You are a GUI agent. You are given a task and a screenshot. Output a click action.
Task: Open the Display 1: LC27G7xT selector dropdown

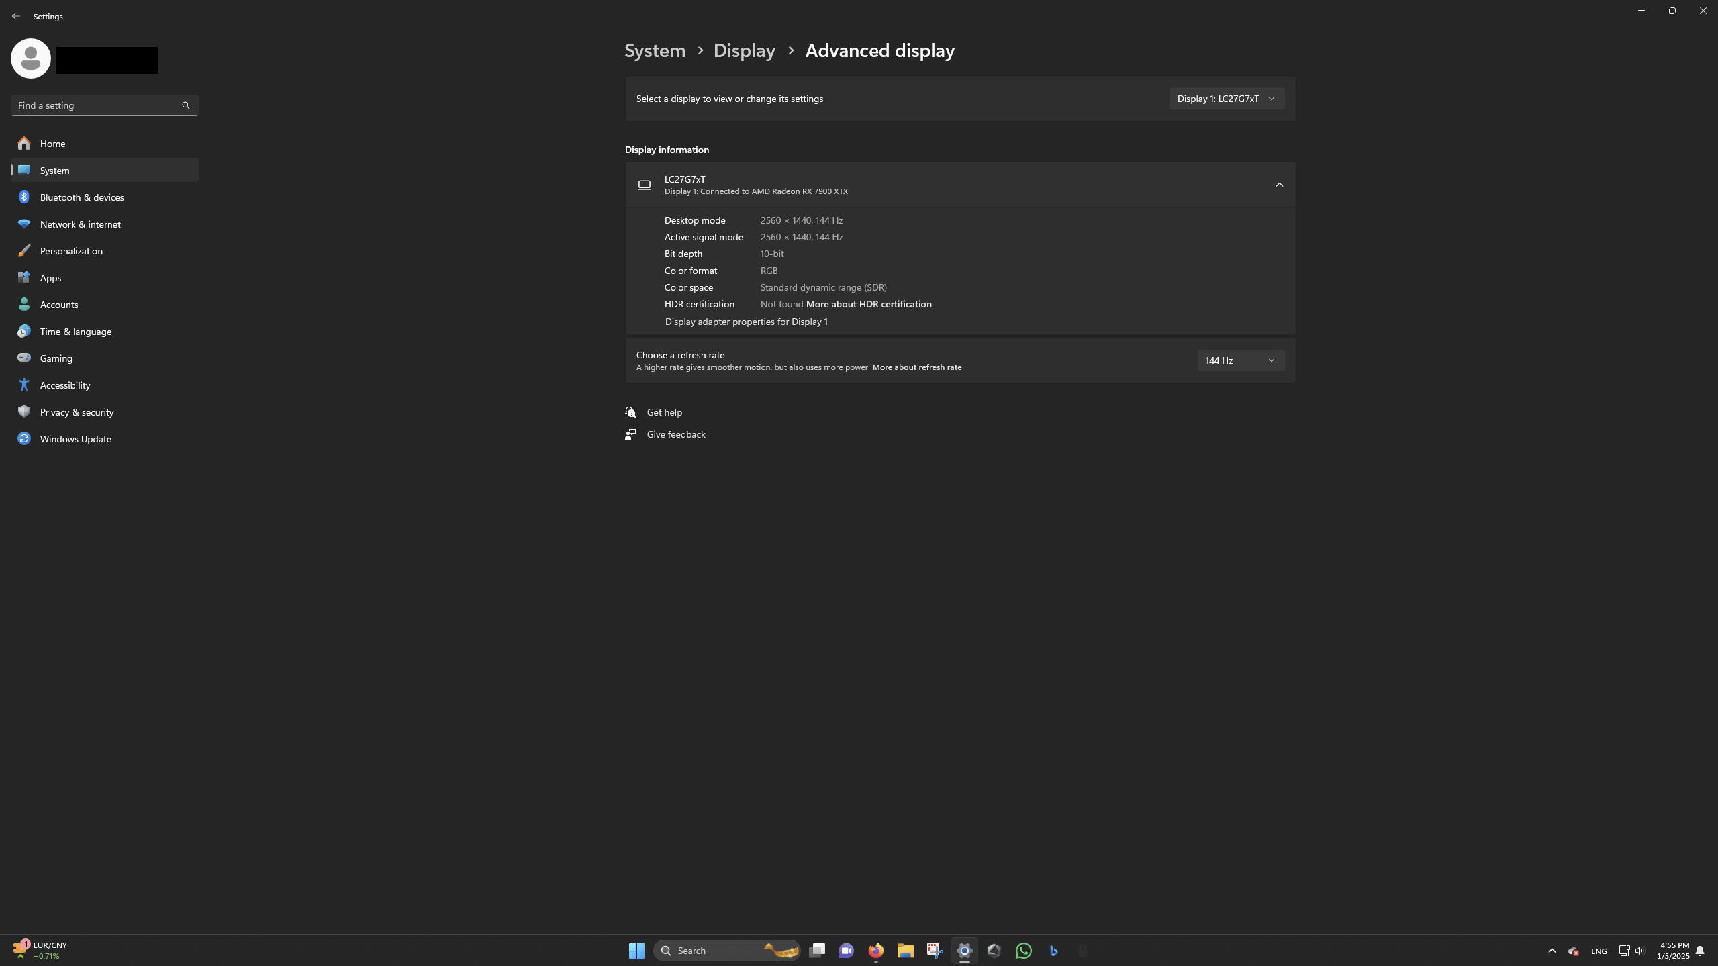tap(1226, 99)
